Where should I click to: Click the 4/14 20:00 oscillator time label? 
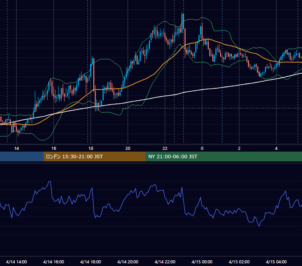click(128, 262)
